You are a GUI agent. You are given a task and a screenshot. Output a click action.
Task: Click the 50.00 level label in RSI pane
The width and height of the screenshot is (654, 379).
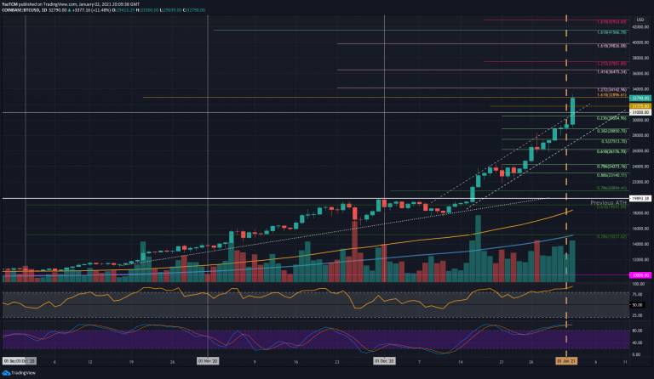pos(638,304)
